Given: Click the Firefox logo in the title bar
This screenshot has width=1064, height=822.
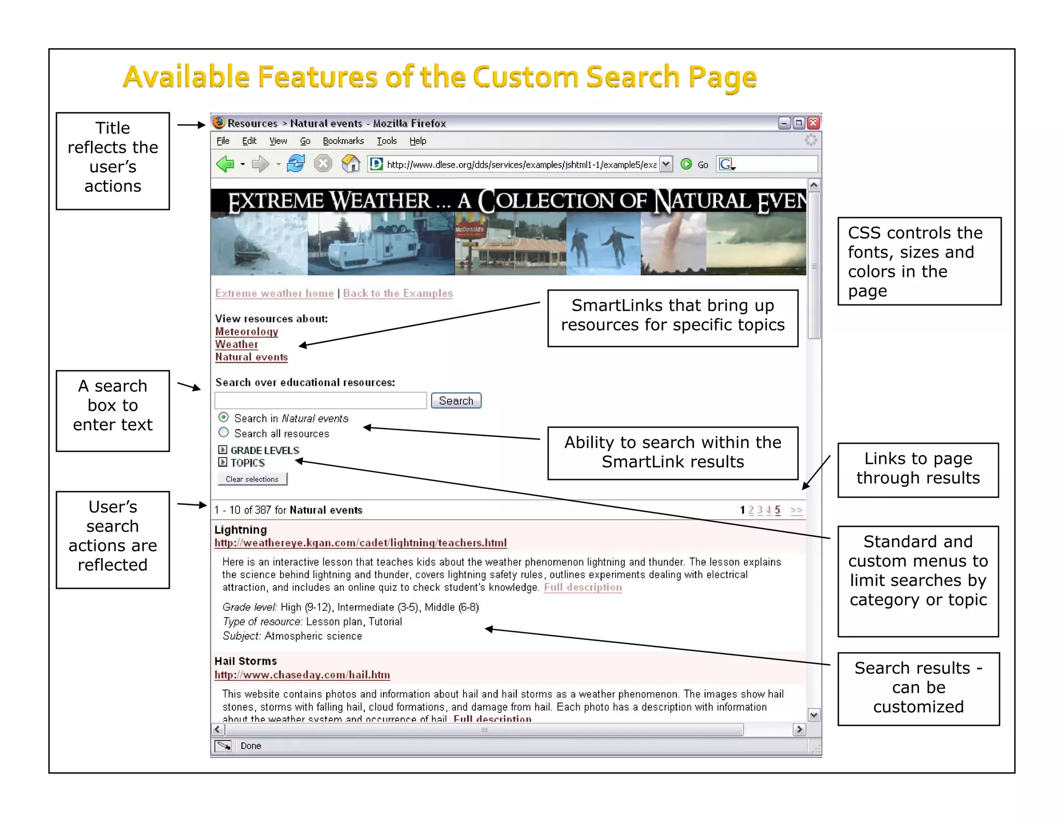Looking at the screenshot, I should click(219, 123).
